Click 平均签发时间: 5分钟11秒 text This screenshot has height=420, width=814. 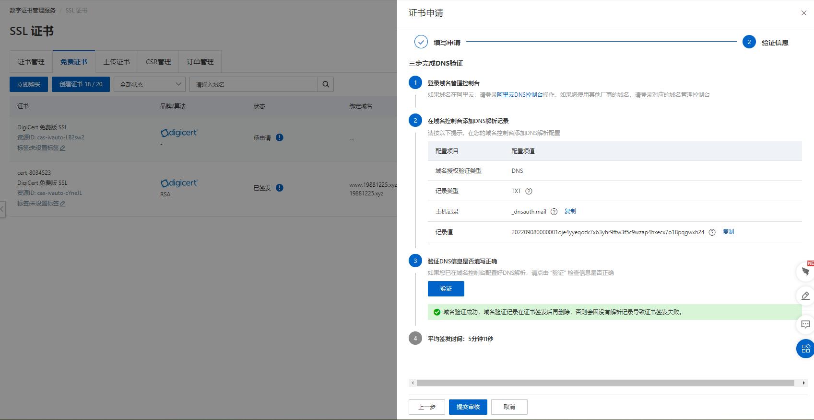click(x=460, y=339)
